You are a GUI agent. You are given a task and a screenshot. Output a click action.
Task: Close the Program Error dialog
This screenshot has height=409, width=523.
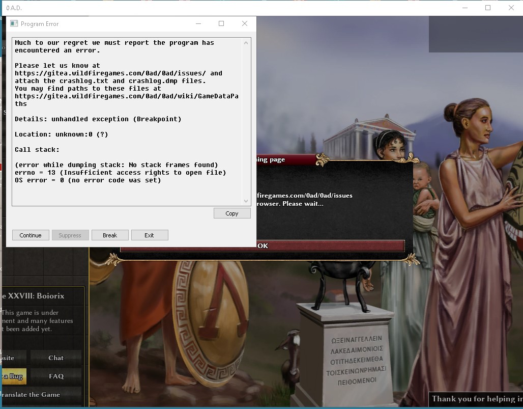[245, 24]
